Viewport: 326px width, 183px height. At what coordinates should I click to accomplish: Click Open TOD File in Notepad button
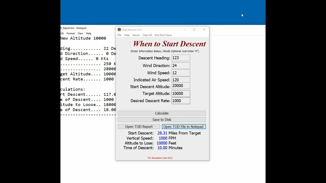coord(184,127)
